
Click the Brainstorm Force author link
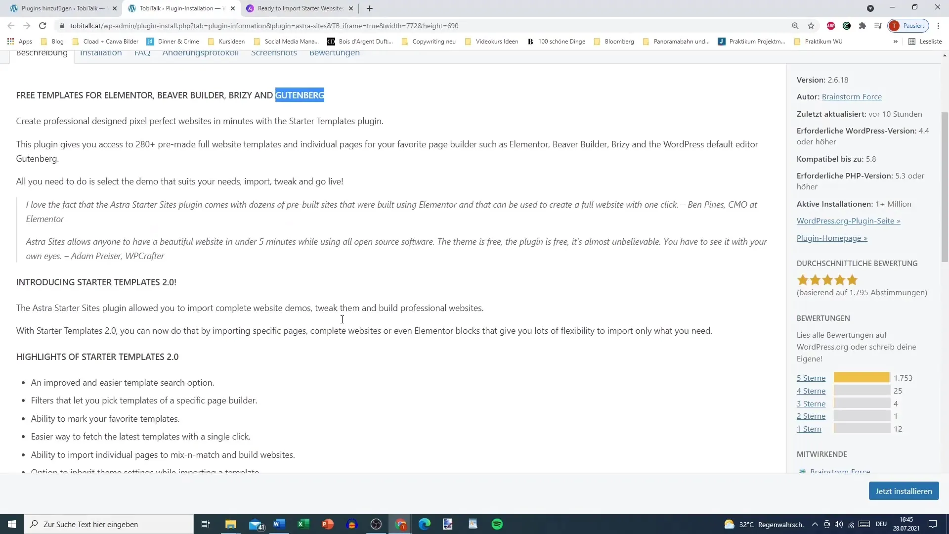tap(852, 96)
